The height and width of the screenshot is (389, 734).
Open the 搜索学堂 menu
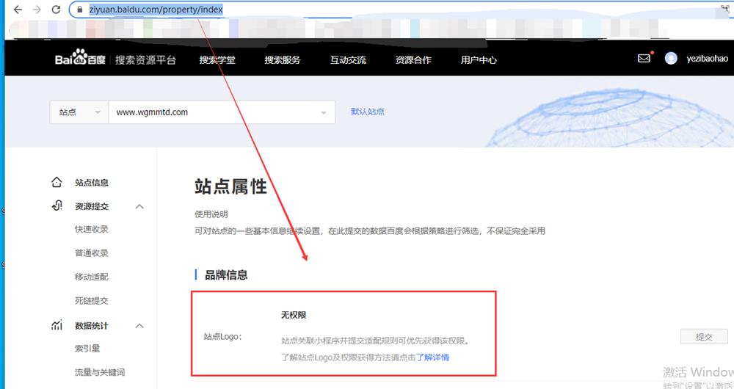pos(217,59)
